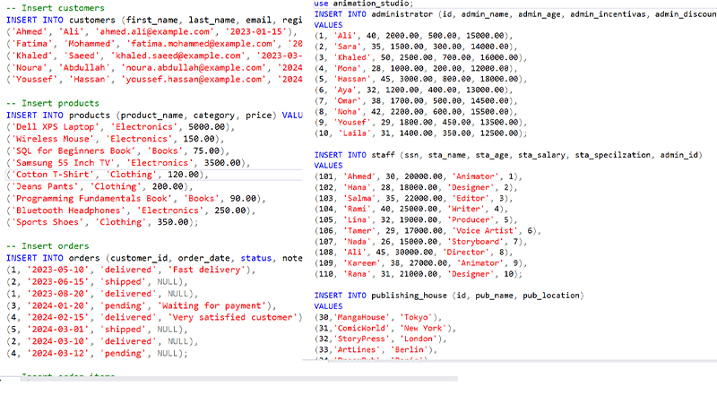Click staff row 102 'Hana' Designer

point(416,187)
